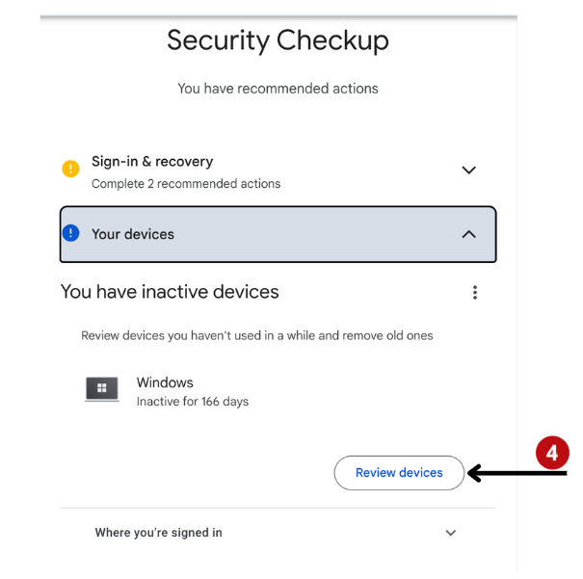This screenshot has height=579, width=583.
Task: Click Complete 2 recommended actions text
Action: click(186, 183)
